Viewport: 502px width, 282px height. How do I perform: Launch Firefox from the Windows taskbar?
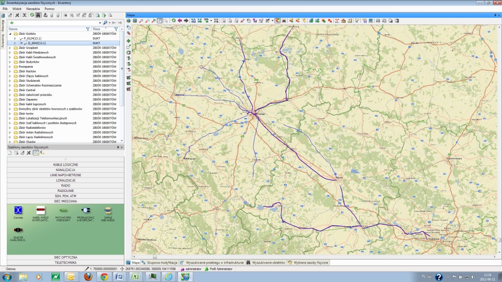coord(87,277)
